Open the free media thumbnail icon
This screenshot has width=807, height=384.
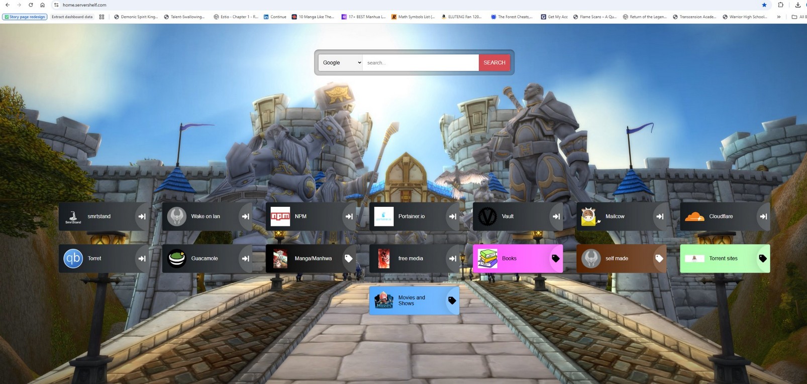[384, 259]
